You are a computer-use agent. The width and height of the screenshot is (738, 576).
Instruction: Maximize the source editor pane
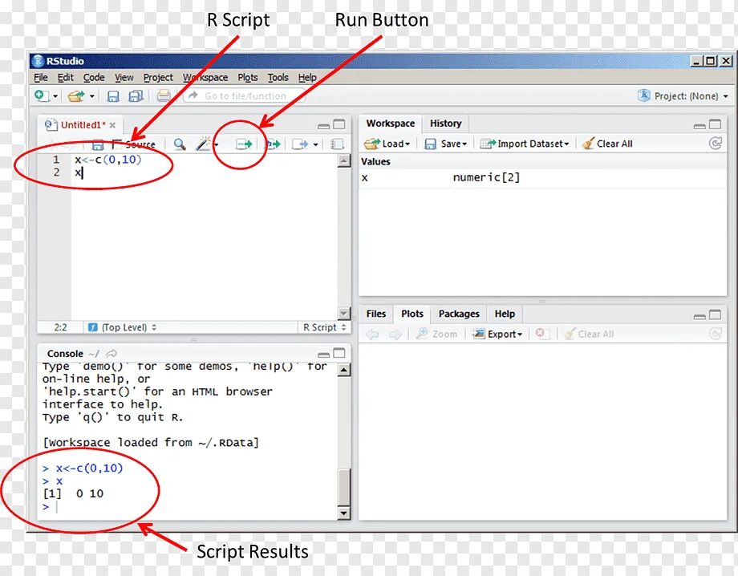coord(339,124)
